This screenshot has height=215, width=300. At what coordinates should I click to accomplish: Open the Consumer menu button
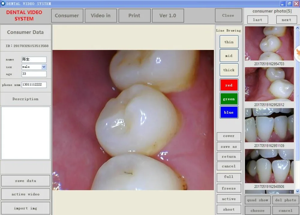tap(67, 16)
